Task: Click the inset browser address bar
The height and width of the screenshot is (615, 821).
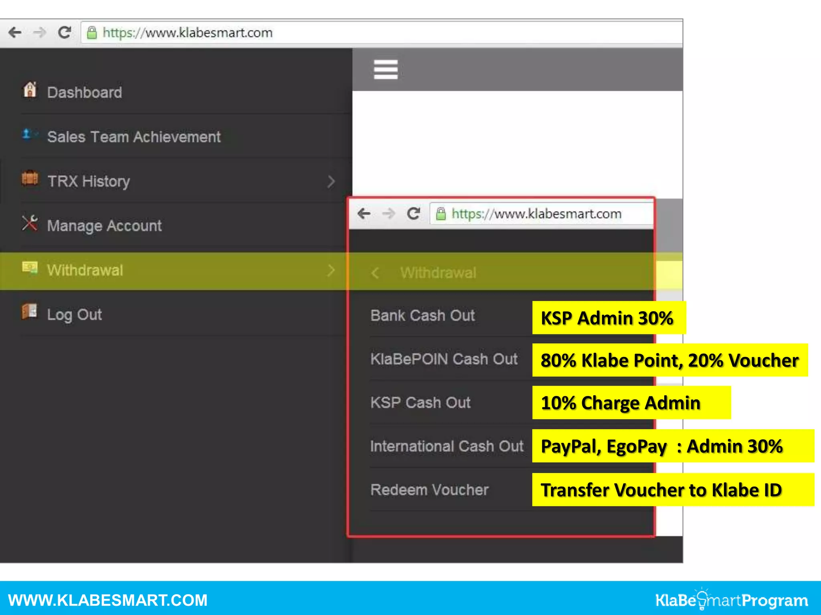Action: pyautogui.click(x=541, y=214)
